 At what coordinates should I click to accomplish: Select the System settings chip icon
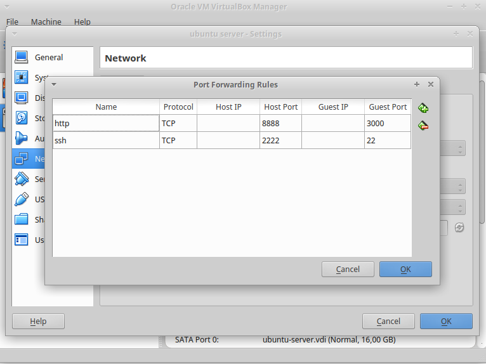22,77
